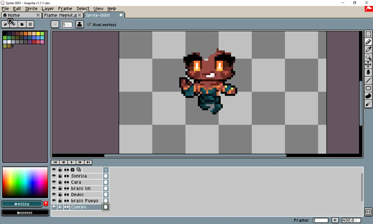Hide the braso Fuego layer
The width and height of the screenshot is (373, 224).
point(54,201)
